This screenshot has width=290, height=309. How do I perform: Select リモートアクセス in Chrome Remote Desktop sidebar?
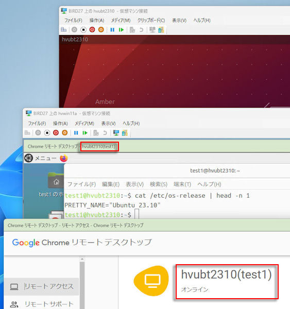tap(41, 286)
